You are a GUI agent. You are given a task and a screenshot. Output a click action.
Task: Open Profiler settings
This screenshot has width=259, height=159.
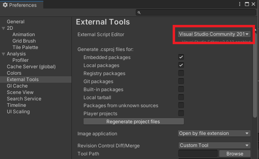click(20, 60)
